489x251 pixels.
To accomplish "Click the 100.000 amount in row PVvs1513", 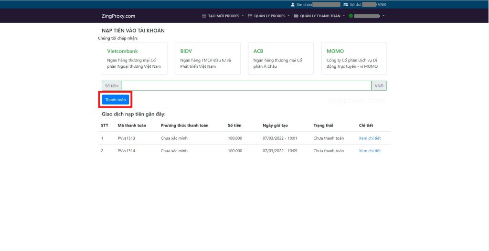I will 235,138.
